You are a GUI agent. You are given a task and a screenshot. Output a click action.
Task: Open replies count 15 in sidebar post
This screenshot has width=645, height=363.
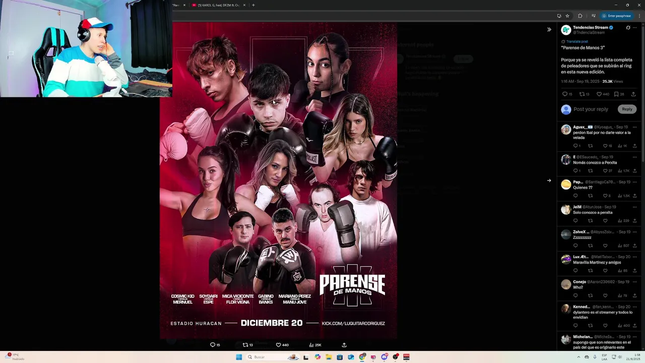(567, 94)
